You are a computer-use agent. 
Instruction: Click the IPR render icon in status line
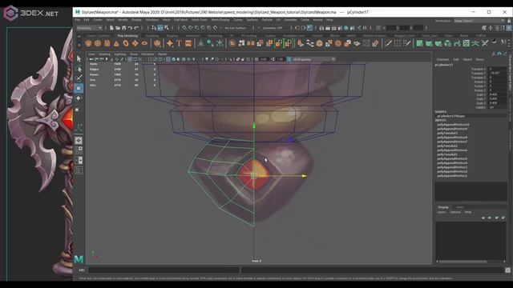pos(333,28)
